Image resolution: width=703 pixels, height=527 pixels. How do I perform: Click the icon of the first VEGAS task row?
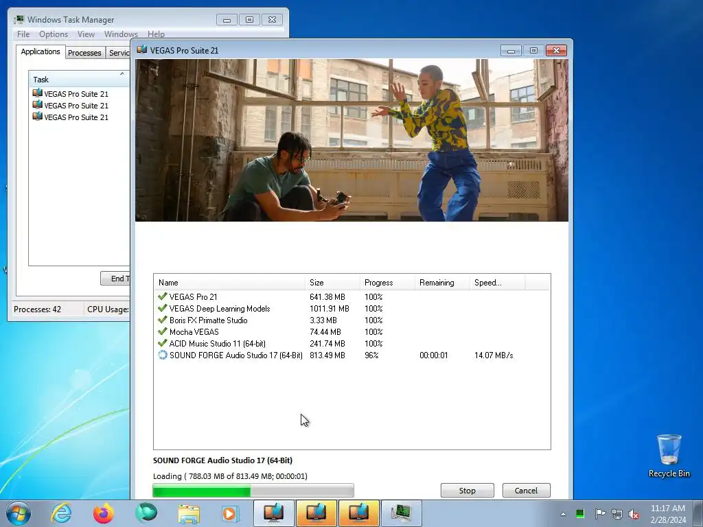[x=38, y=93]
